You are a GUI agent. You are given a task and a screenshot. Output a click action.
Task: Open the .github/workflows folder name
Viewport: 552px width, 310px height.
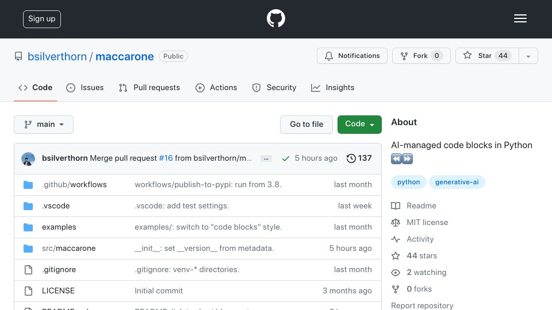click(74, 184)
